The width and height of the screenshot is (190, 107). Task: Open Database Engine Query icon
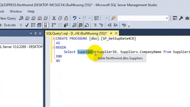(21, 18)
